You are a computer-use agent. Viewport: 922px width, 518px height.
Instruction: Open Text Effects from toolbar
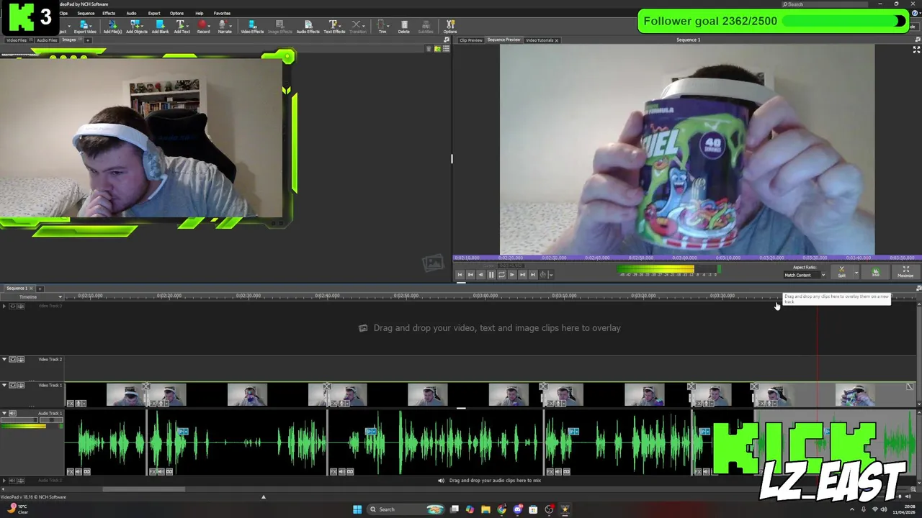334,27
